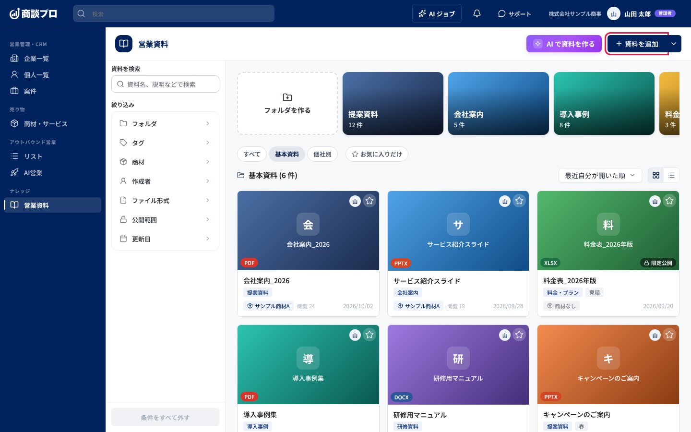Expand the 商材 filter
Viewport: 691px width, 432px height.
165,162
